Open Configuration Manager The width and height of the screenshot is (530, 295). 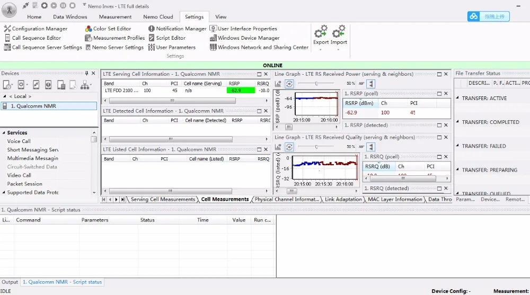36,29
